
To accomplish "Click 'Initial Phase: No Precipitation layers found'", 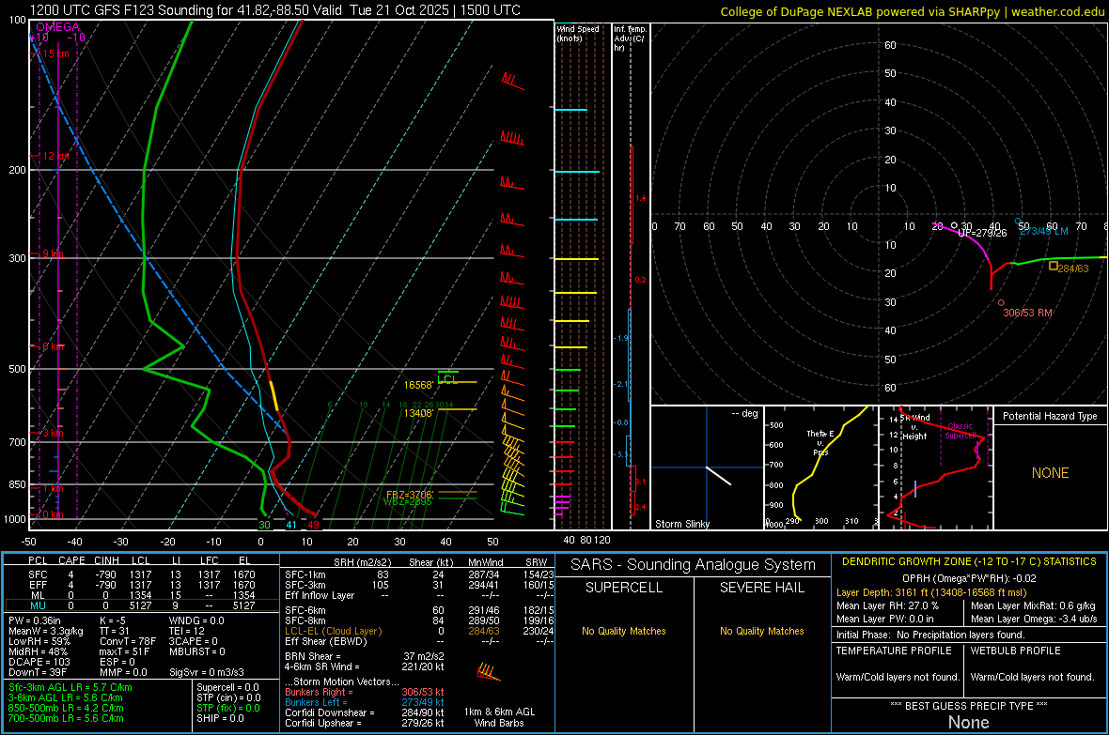I will [930, 635].
